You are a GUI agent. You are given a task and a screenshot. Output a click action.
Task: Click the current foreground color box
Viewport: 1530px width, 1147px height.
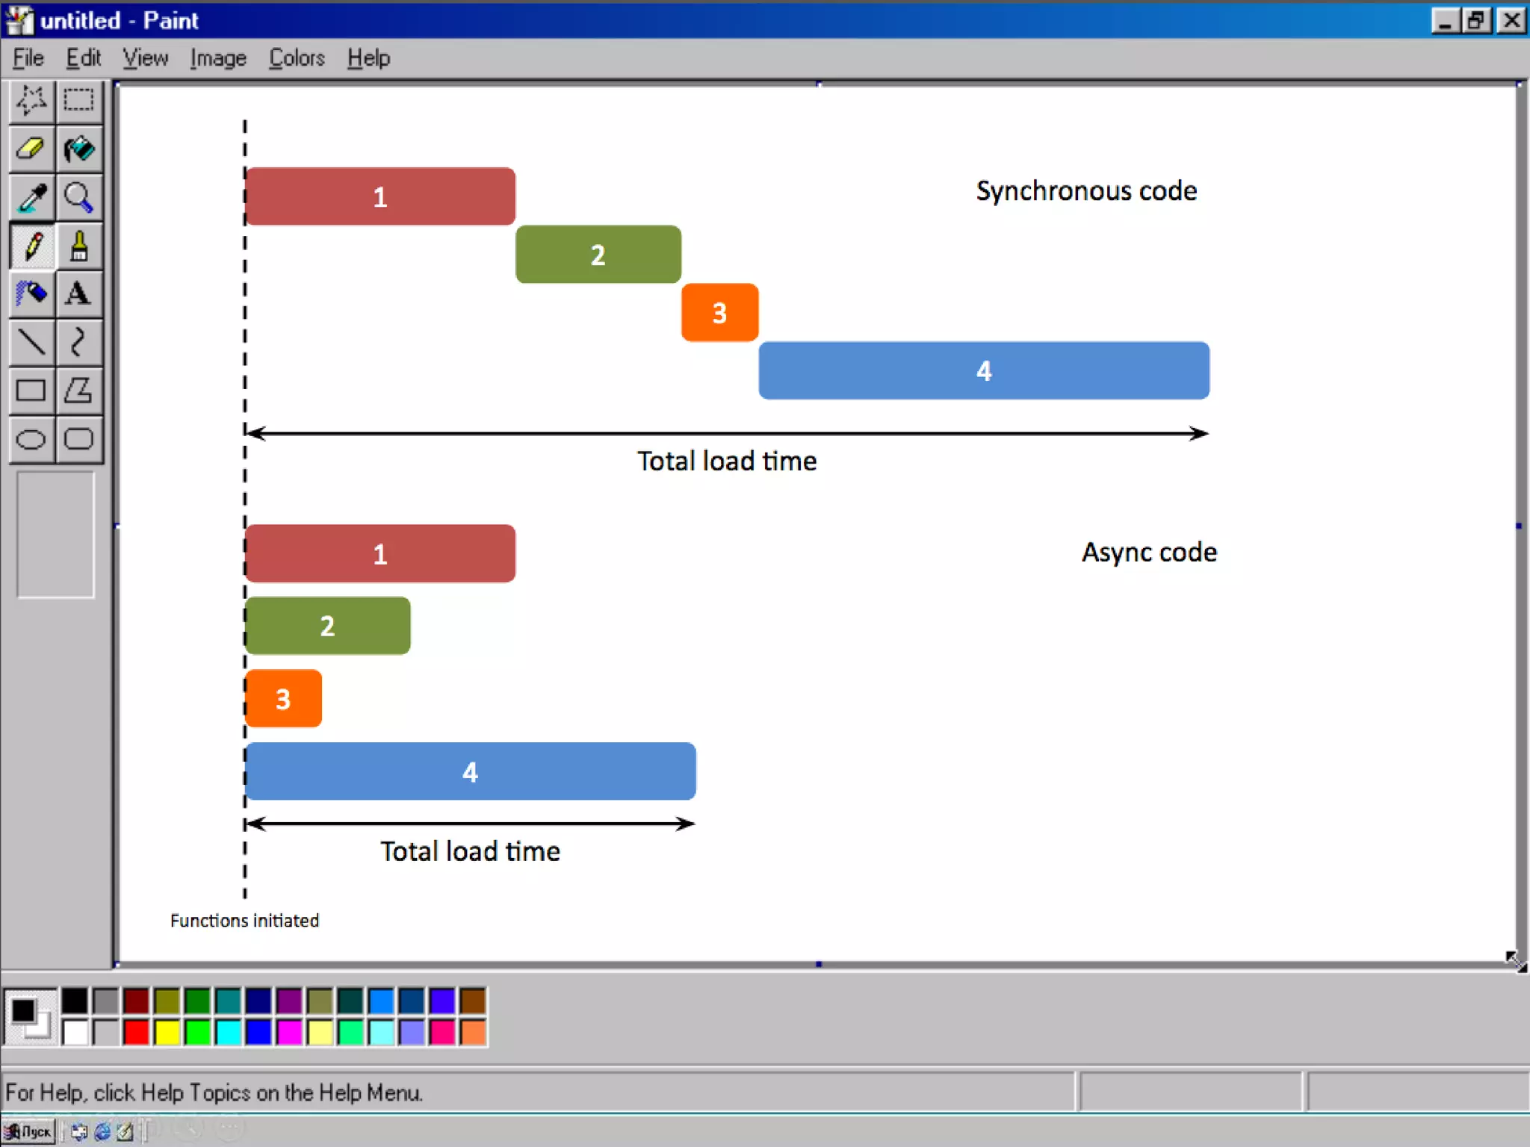[22, 1010]
